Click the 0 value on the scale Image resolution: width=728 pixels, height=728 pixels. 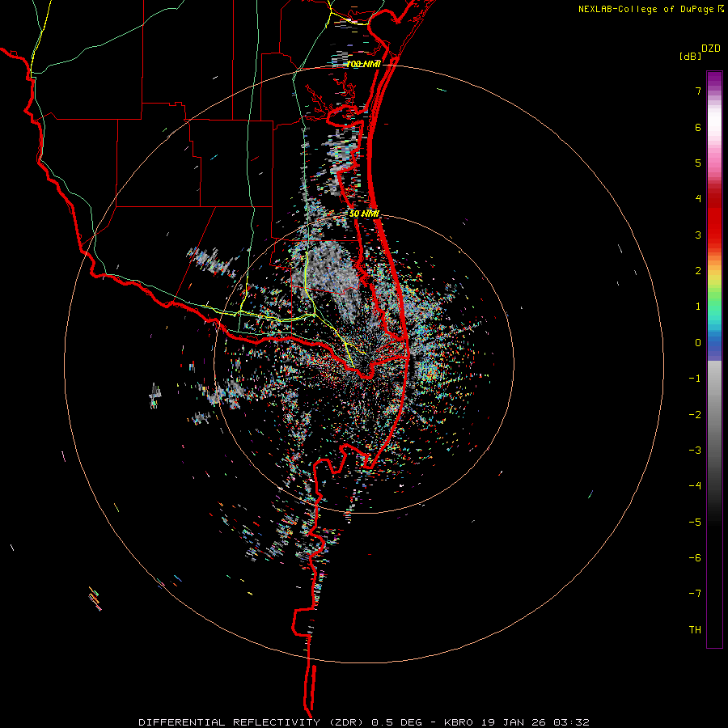click(x=698, y=343)
